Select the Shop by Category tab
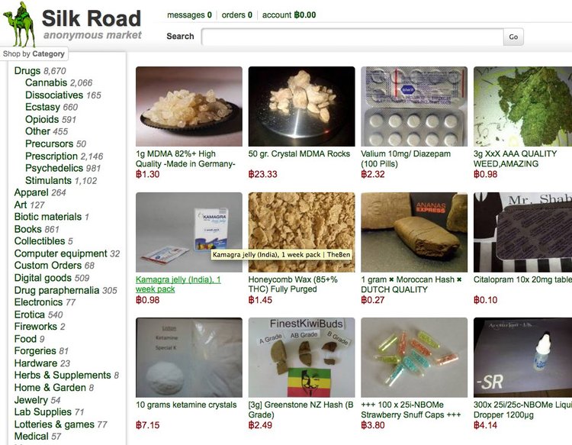This screenshot has height=445, width=572. [34, 53]
